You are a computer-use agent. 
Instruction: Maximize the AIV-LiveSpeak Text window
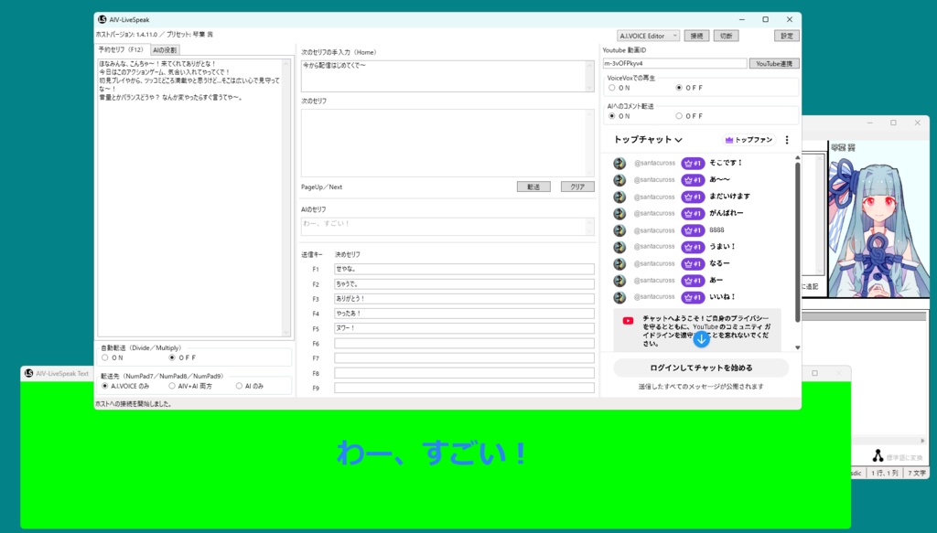coord(814,373)
